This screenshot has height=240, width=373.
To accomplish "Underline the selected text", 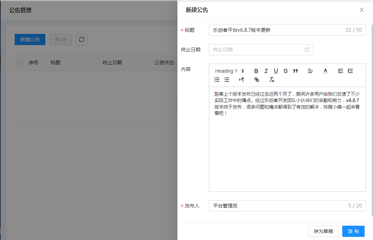I will tap(276, 71).
